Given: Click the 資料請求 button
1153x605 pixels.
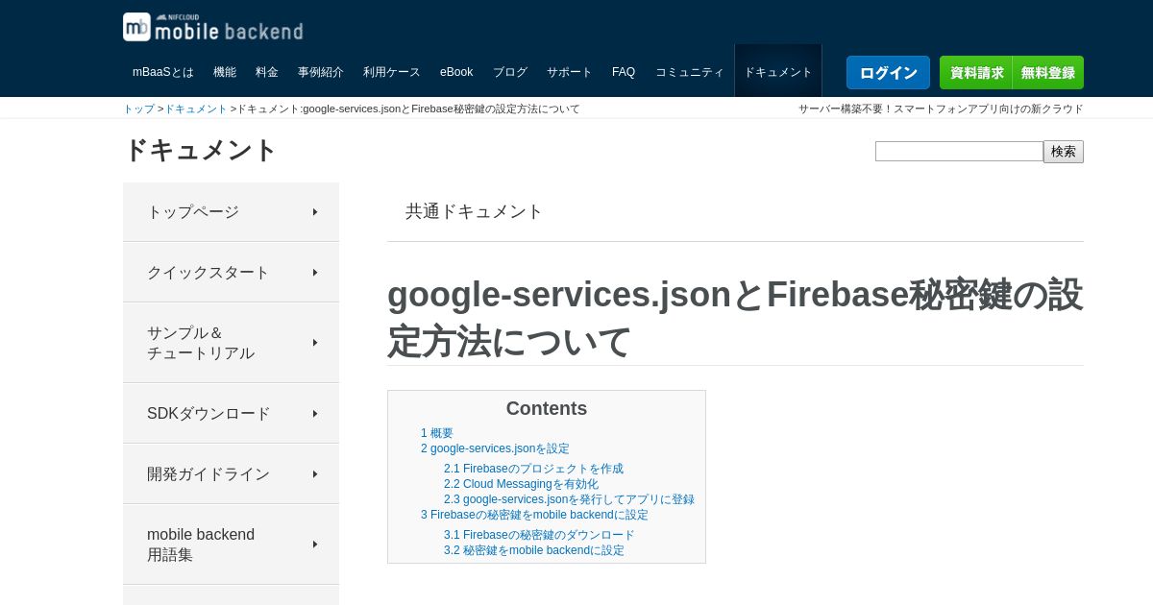Looking at the screenshot, I should (976, 73).
